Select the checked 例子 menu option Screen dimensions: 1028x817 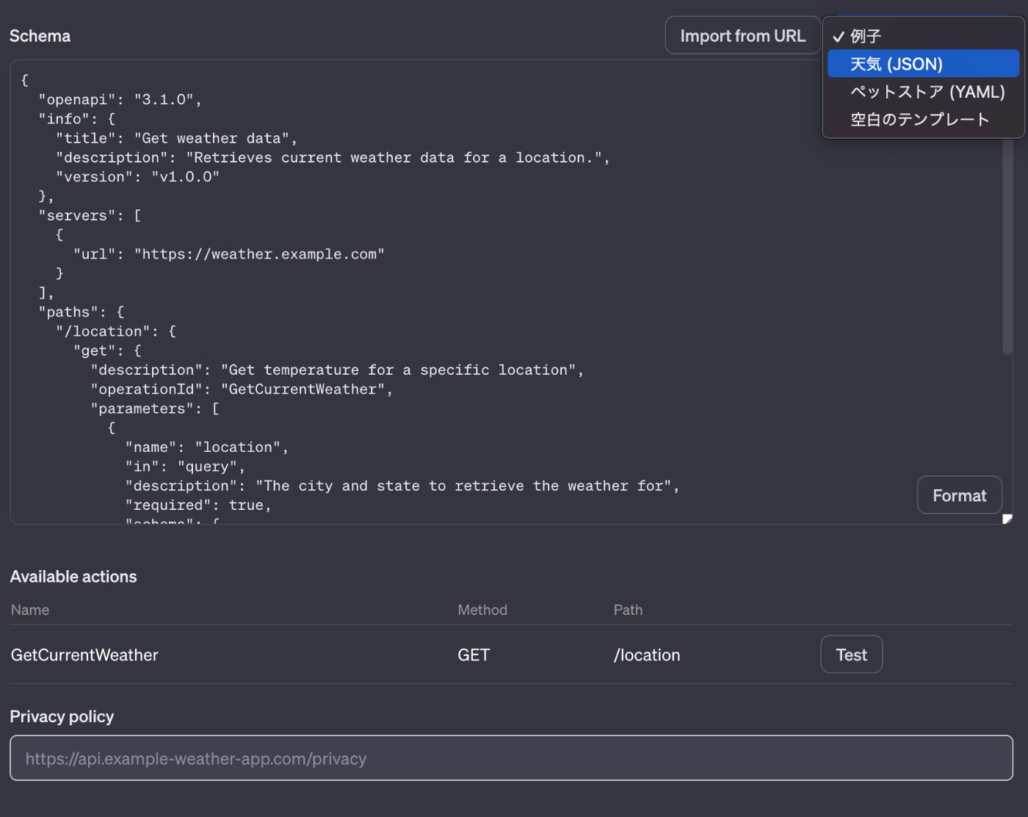pyautogui.click(x=924, y=36)
